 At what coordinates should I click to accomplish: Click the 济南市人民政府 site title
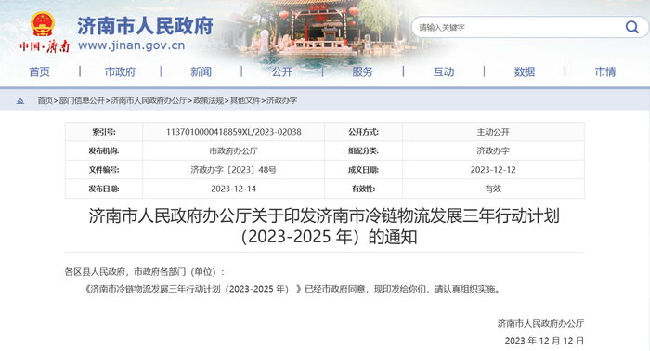tap(145, 26)
